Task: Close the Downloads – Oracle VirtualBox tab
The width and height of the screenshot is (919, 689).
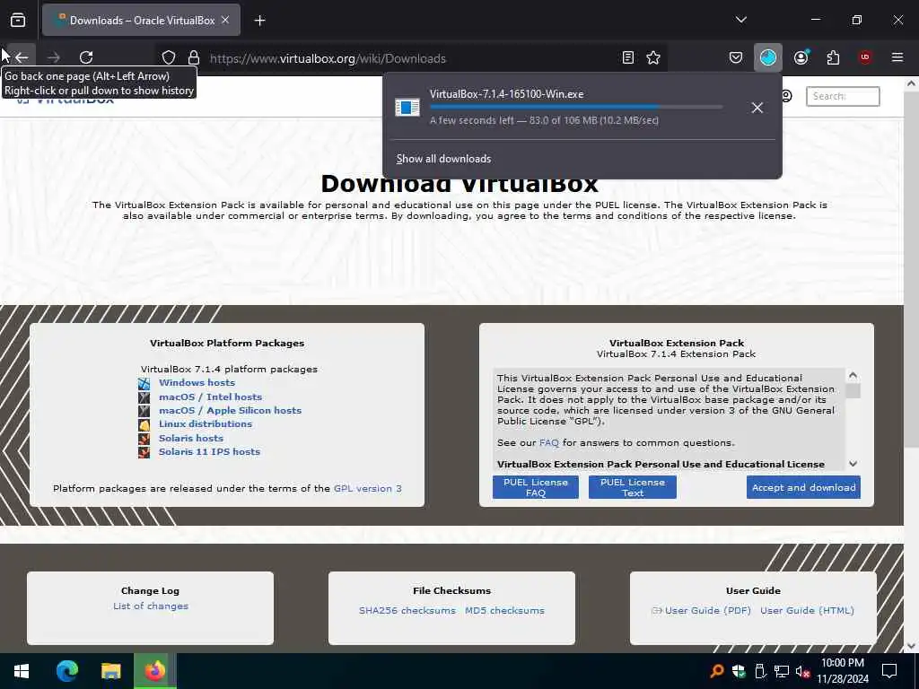Action: tap(225, 20)
